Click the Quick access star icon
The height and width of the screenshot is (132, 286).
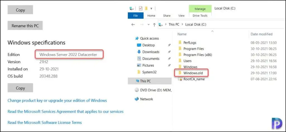(x=137, y=38)
